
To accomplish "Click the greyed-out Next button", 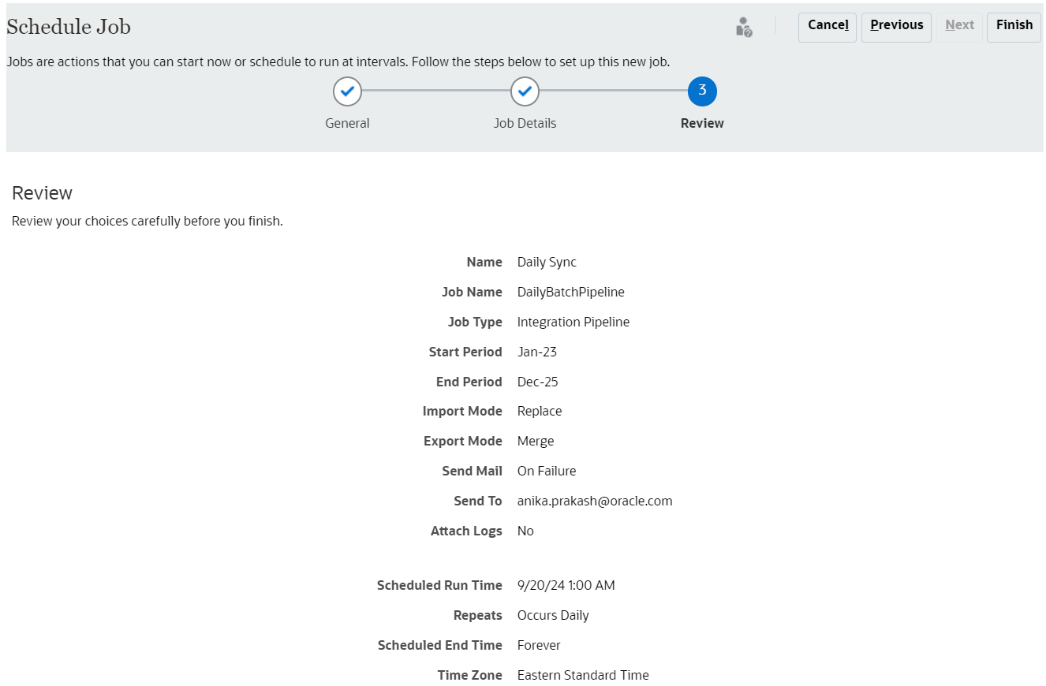I will tap(959, 27).
